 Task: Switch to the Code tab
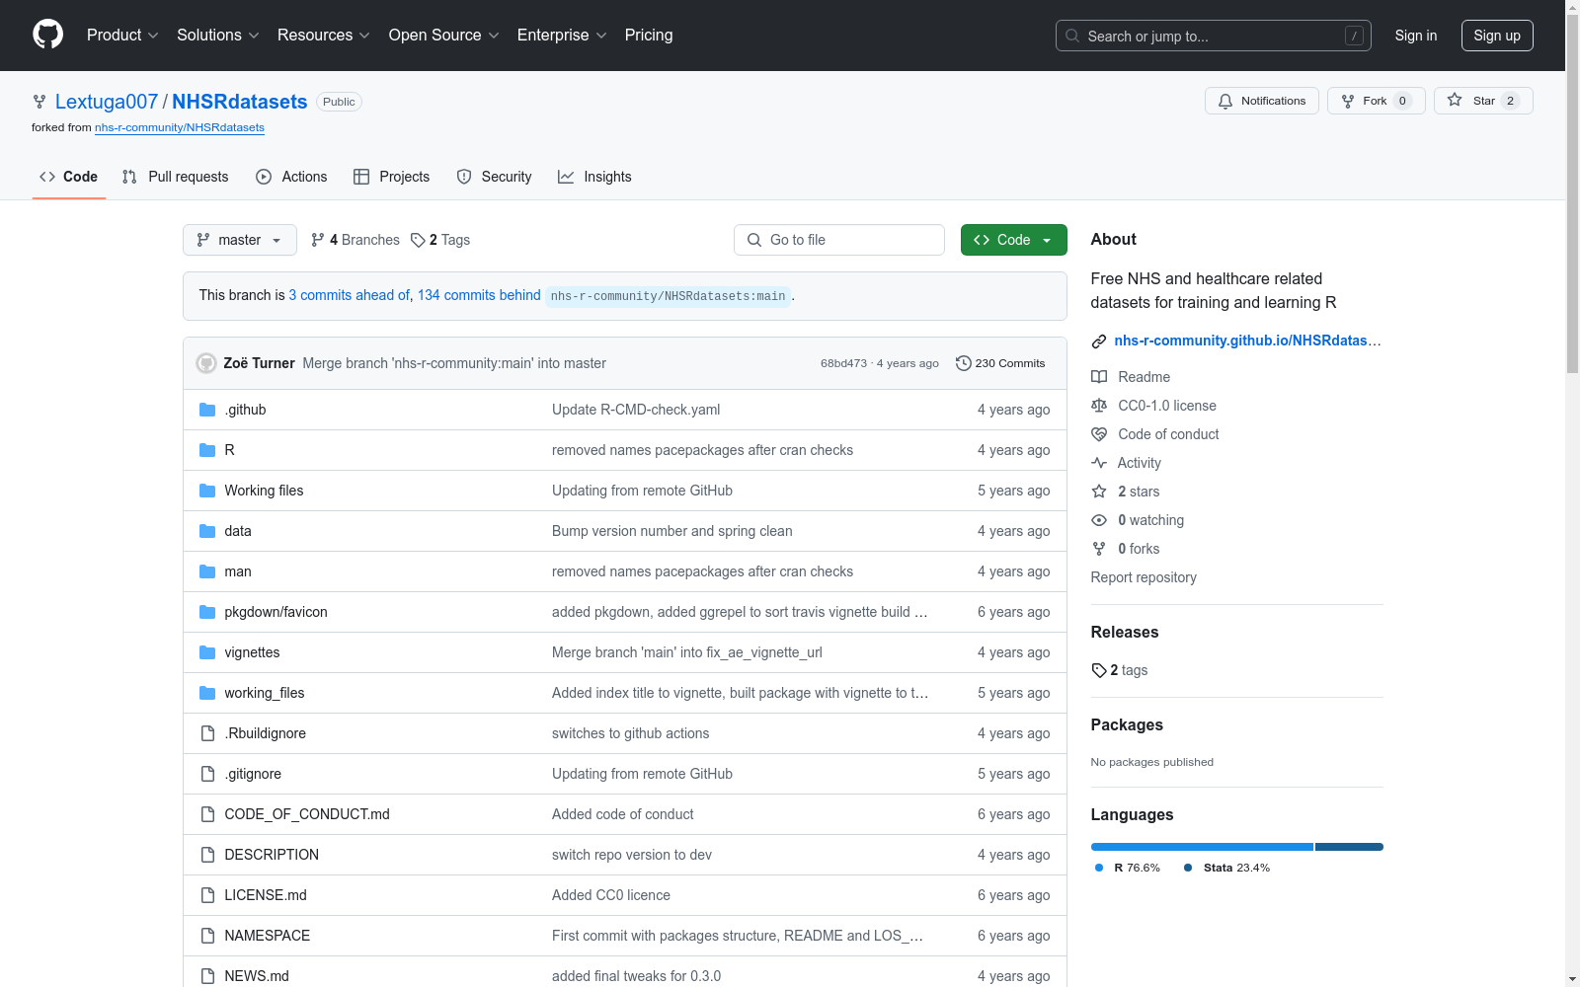[x=69, y=177]
